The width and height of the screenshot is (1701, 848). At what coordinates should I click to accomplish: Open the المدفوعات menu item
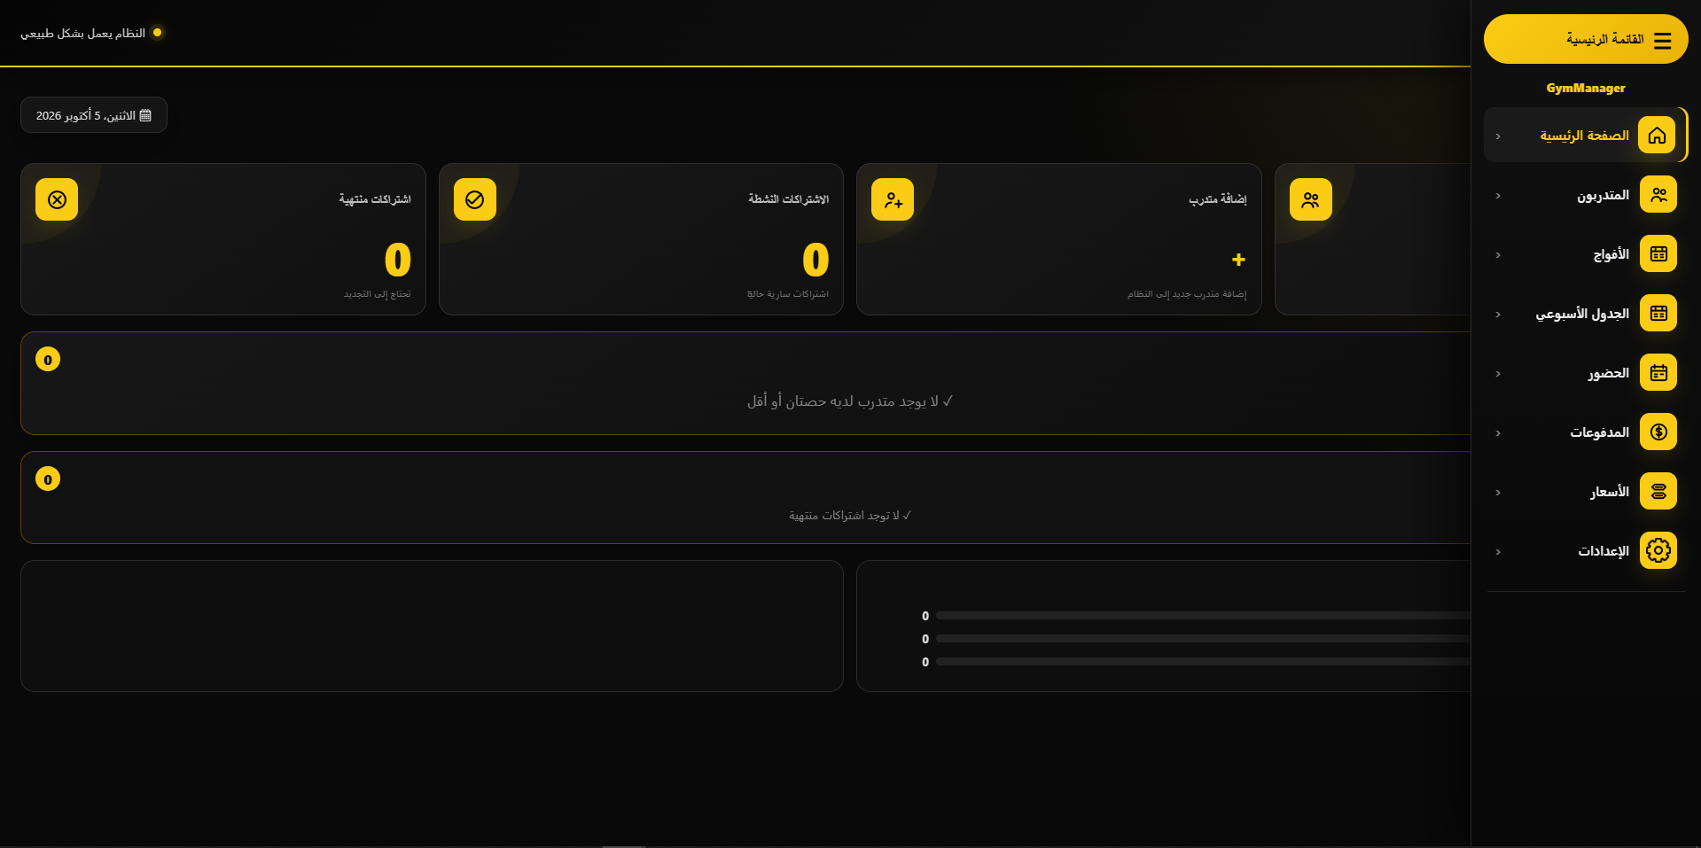pyautogui.click(x=1586, y=432)
